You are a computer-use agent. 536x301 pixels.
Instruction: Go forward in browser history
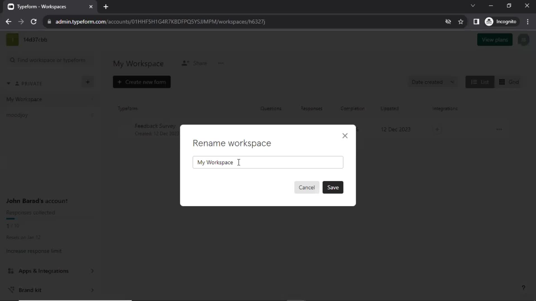pyautogui.click(x=21, y=21)
